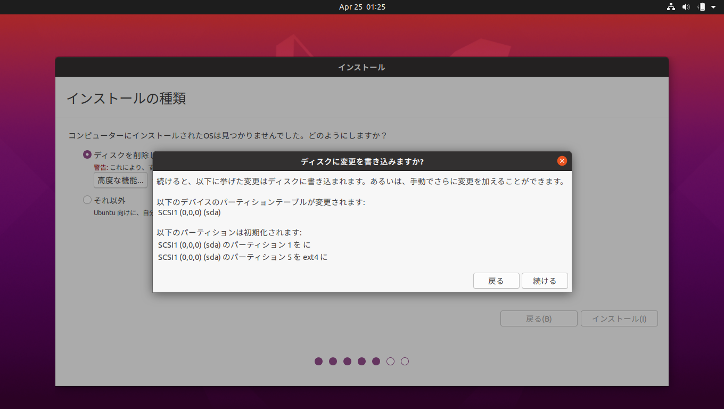Open the clock showing Apr 25 01:25

pyautogui.click(x=362, y=7)
